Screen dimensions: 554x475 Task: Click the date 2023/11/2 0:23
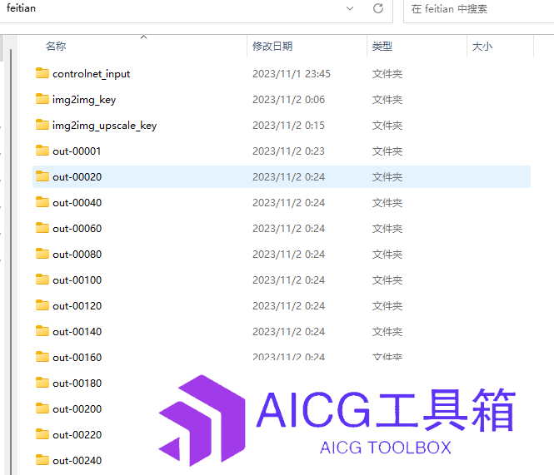[288, 151]
